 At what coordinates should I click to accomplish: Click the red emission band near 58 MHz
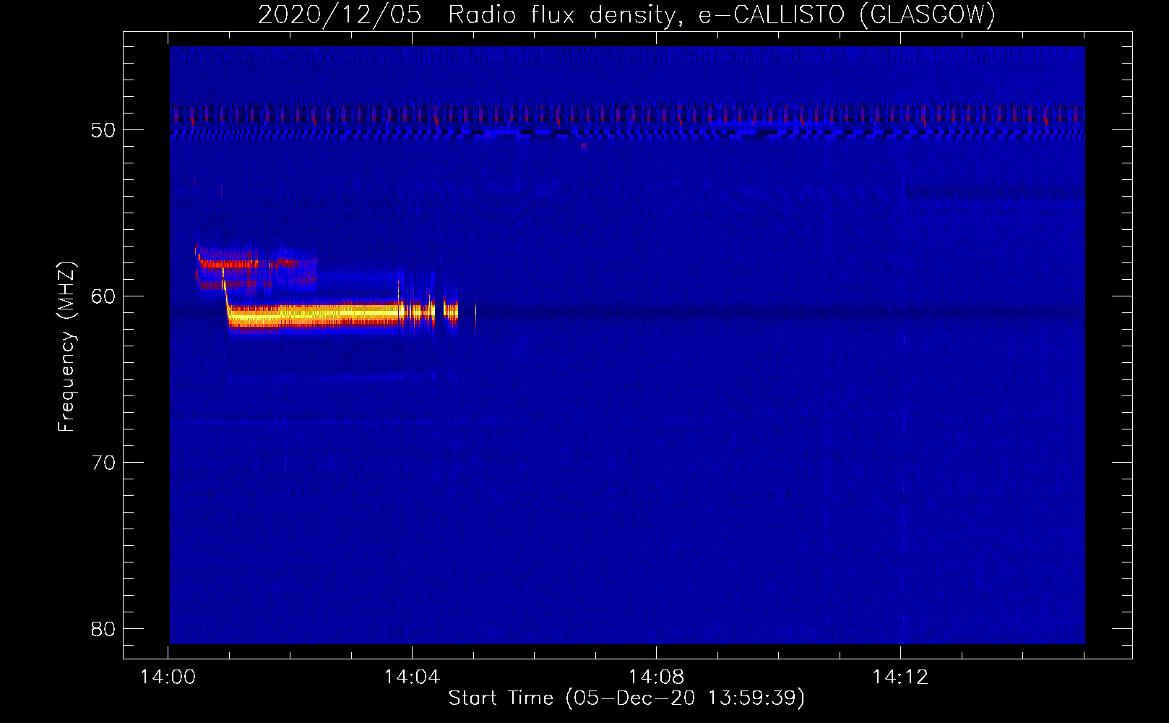click(x=230, y=263)
